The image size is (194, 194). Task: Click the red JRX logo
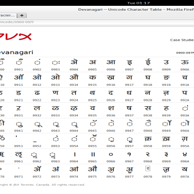[x=16, y=37]
